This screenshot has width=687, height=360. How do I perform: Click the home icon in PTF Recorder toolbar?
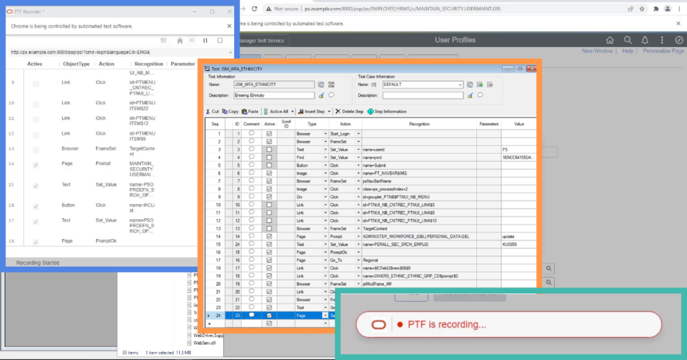(180, 40)
